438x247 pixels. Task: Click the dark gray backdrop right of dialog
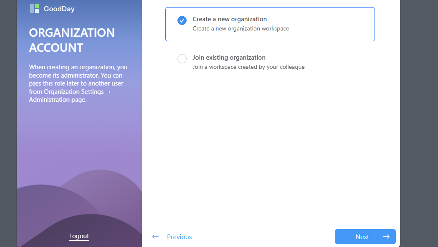(419, 125)
